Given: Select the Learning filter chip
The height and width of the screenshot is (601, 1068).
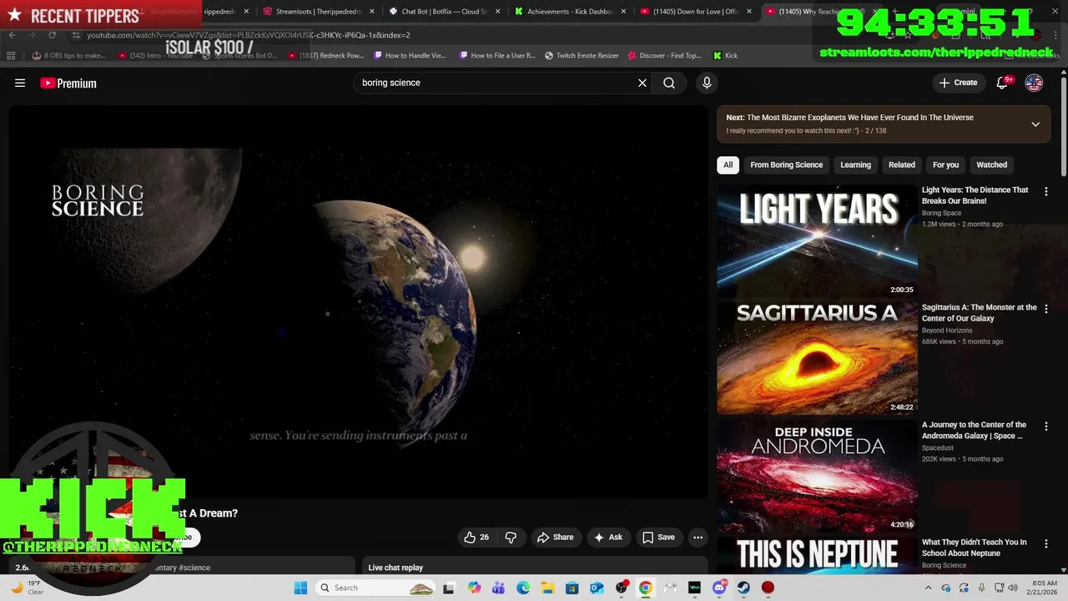Looking at the screenshot, I should 855,164.
